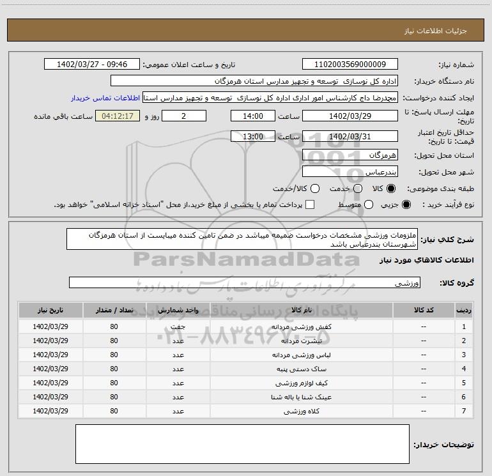Choose the متوسط purchase process option

369,204
